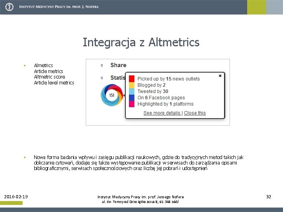This screenshot has height=212, width=283.
Task: Select the 'Picked up by 15 news outlets' line
Action: [x=169, y=79]
